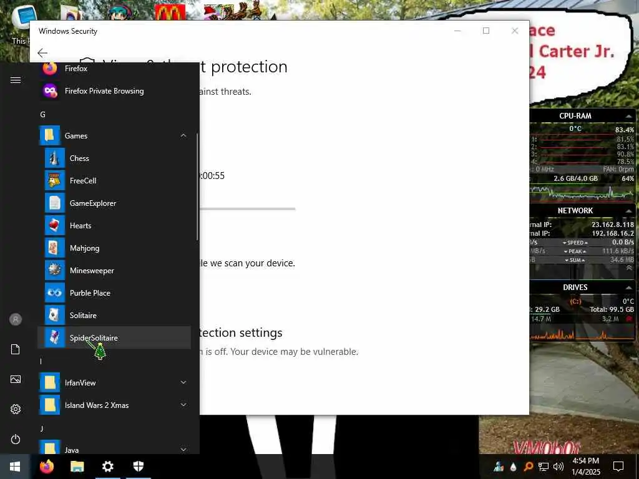Viewport: 639px width, 479px height.
Task: Click the magnifier search tray icon
Action: coord(529,467)
